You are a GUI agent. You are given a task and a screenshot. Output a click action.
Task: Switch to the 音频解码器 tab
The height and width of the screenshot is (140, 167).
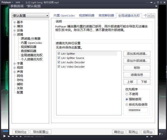pos(106,16)
